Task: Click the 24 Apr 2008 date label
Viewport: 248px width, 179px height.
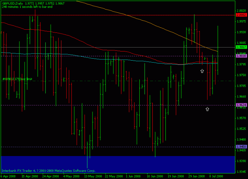Action: [x=51, y=176]
